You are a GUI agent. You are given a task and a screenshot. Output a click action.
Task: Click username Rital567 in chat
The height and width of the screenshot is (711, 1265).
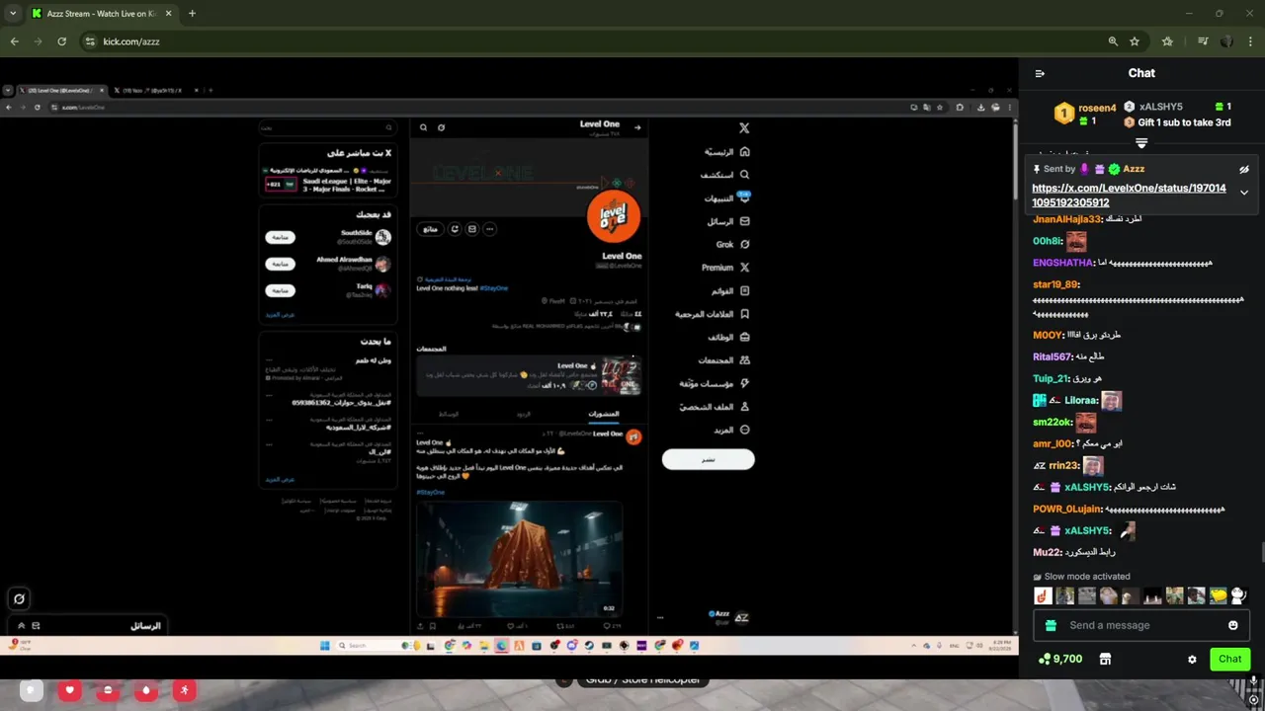[1053, 356]
